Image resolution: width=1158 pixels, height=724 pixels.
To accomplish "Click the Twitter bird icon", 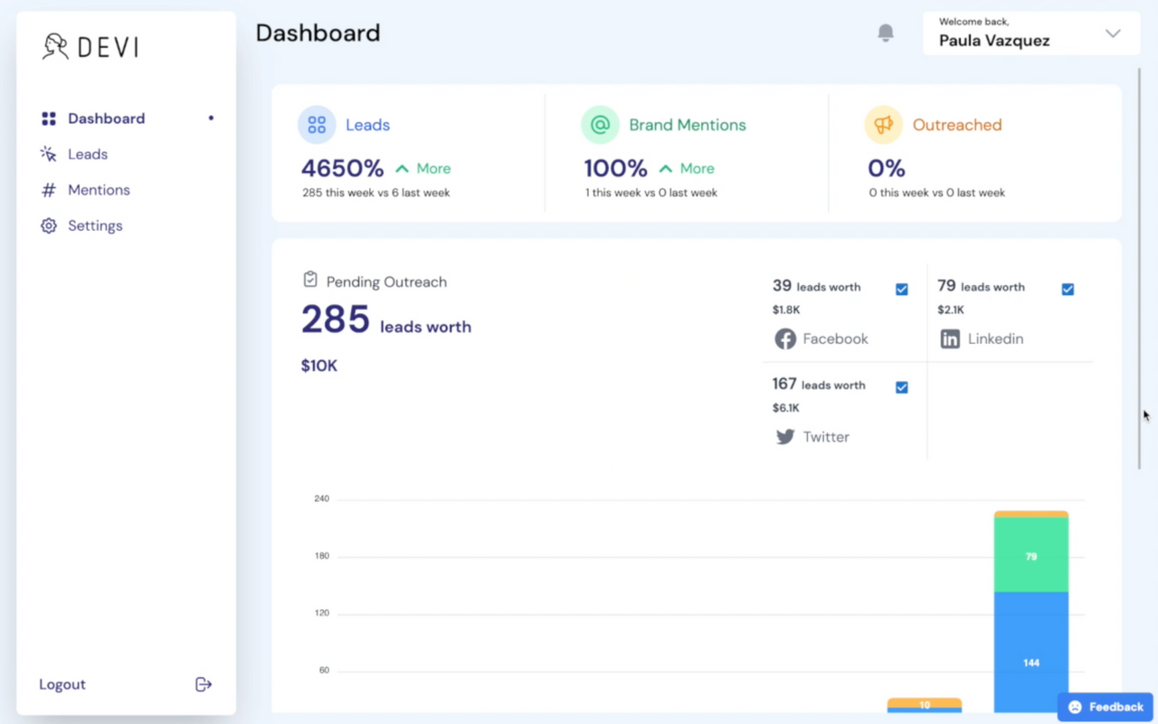I will coord(785,437).
